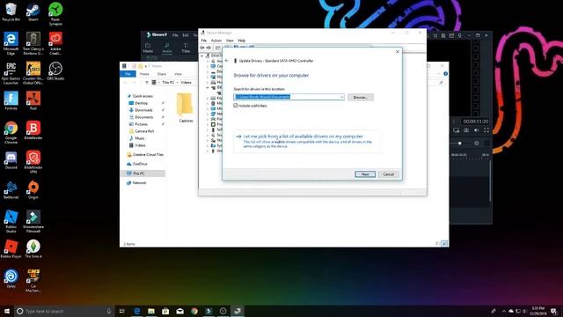
Task: Select Creative Cloud Files in sidebar
Action: tap(148, 155)
